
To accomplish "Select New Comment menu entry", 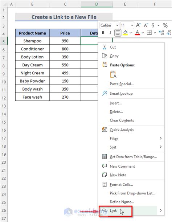I will [131, 166].
